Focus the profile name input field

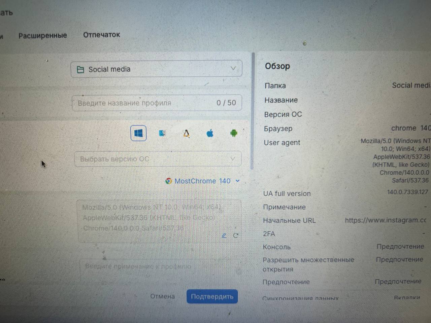click(x=157, y=103)
